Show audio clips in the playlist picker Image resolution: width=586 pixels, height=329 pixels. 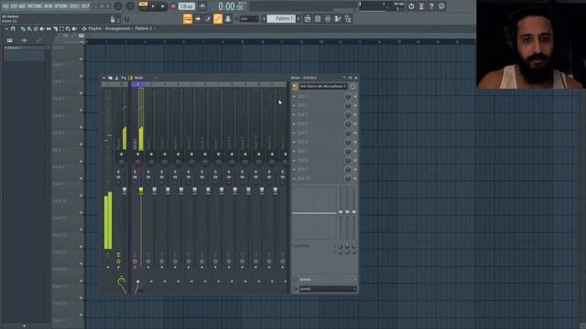tap(25, 40)
